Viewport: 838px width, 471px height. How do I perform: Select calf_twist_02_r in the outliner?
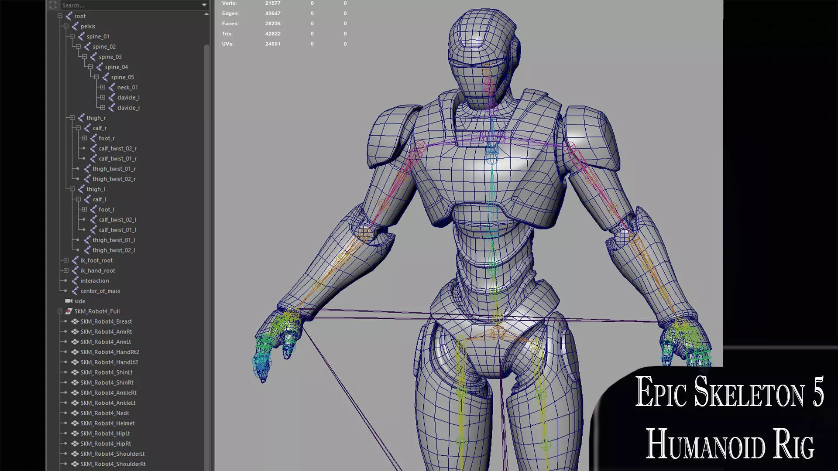pyautogui.click(x=117, y=148)
